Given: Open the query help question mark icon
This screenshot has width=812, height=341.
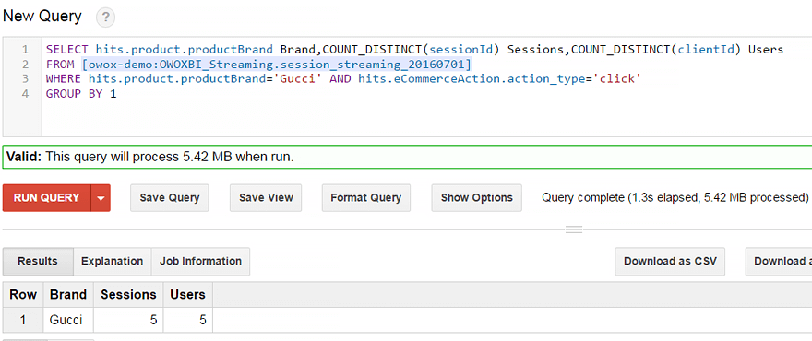Looking at the screenshot, I should [x=105, y=18].
